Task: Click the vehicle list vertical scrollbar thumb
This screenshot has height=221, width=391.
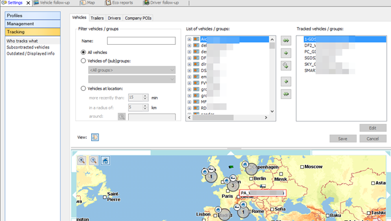Action: pos(272,45)
